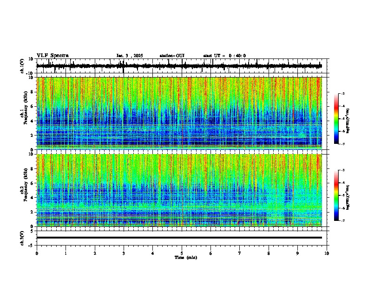The height and width of the screenshot is (284, 368).
Task: Click time axis tick label "5"
Action: [x=182, y=253]
